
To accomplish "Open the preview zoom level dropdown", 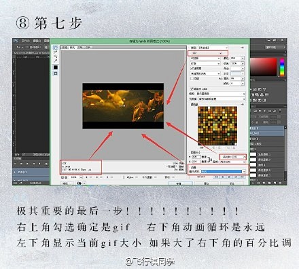I will (x=75, y=177).
